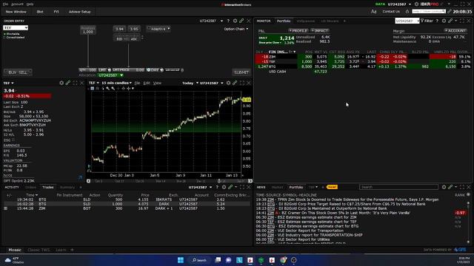
Task: Click Contact Us link
Action: [391, 12]
